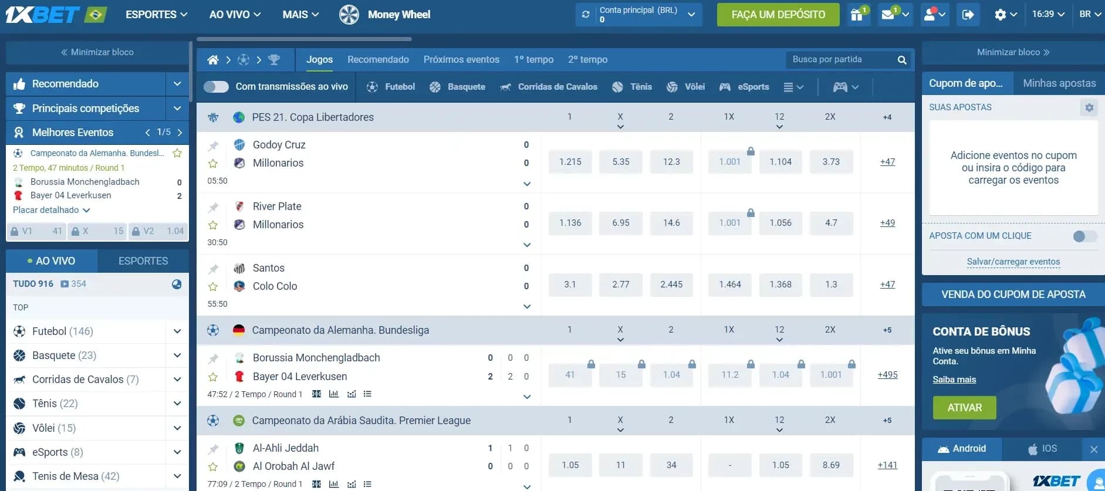Open Conta principal (BRL) dropdown
Viewport: 1105px width, 491px height.
[x=691, y=15]
